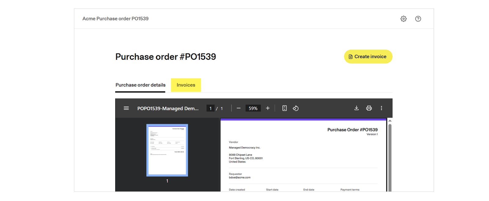Click the bdoe@acme.com requester email
This screenshot has width=489, height=201.
240,177
